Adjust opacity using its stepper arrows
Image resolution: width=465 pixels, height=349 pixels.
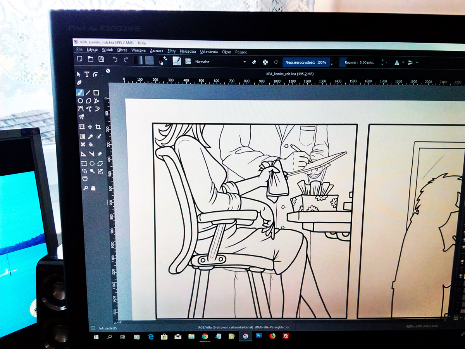tap(332, 62)
